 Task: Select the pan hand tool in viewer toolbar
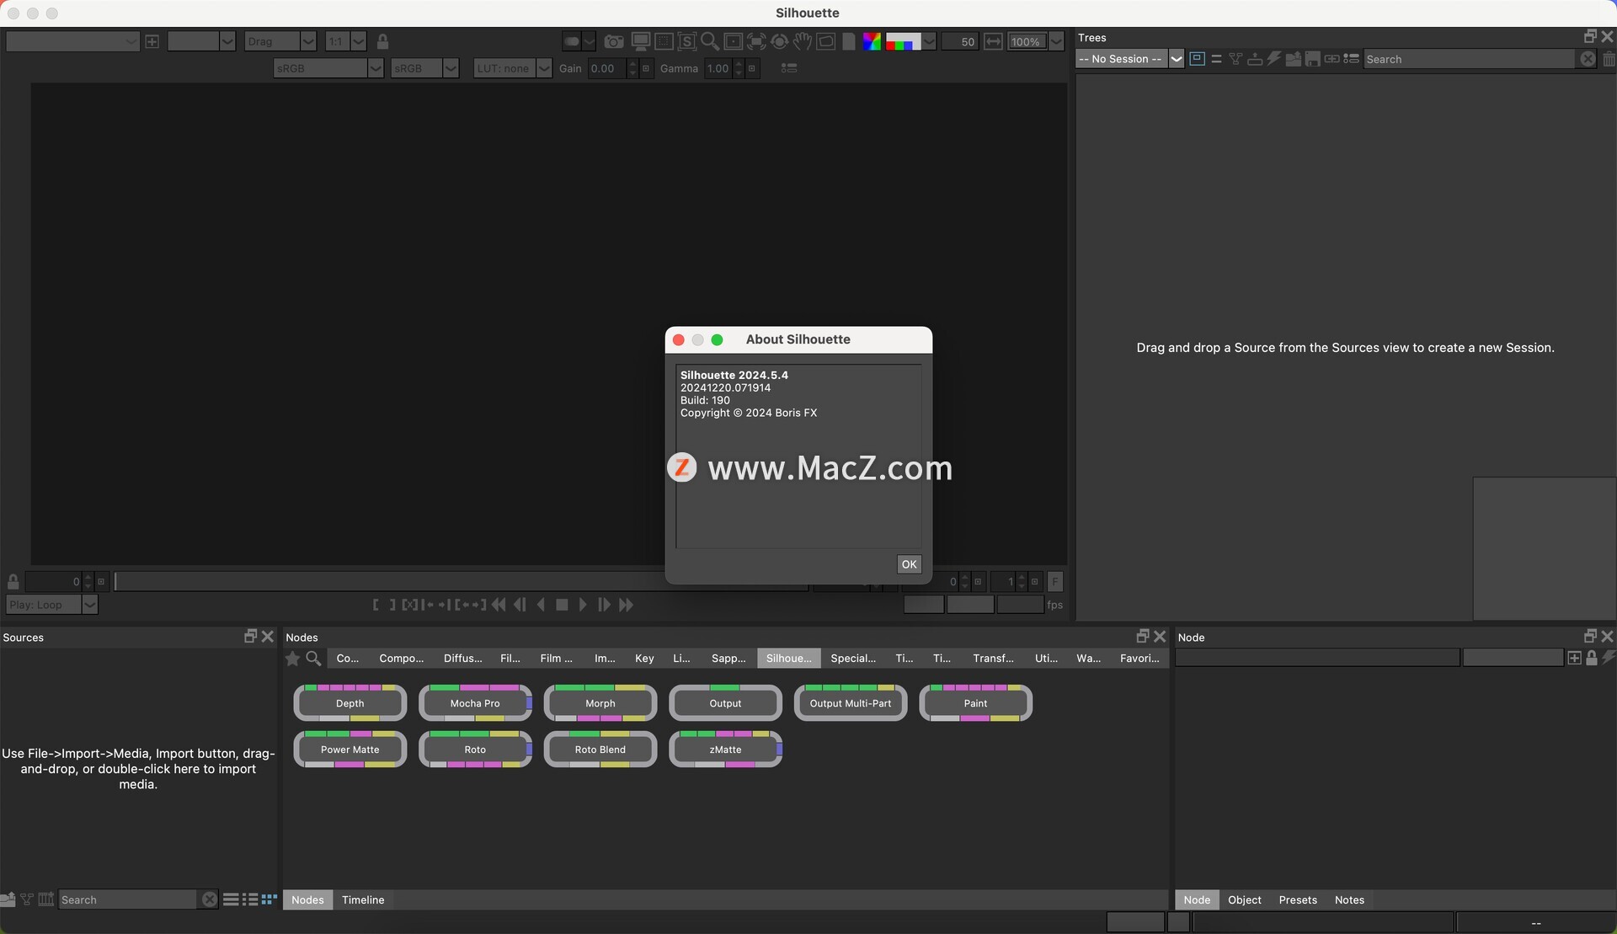803,41
